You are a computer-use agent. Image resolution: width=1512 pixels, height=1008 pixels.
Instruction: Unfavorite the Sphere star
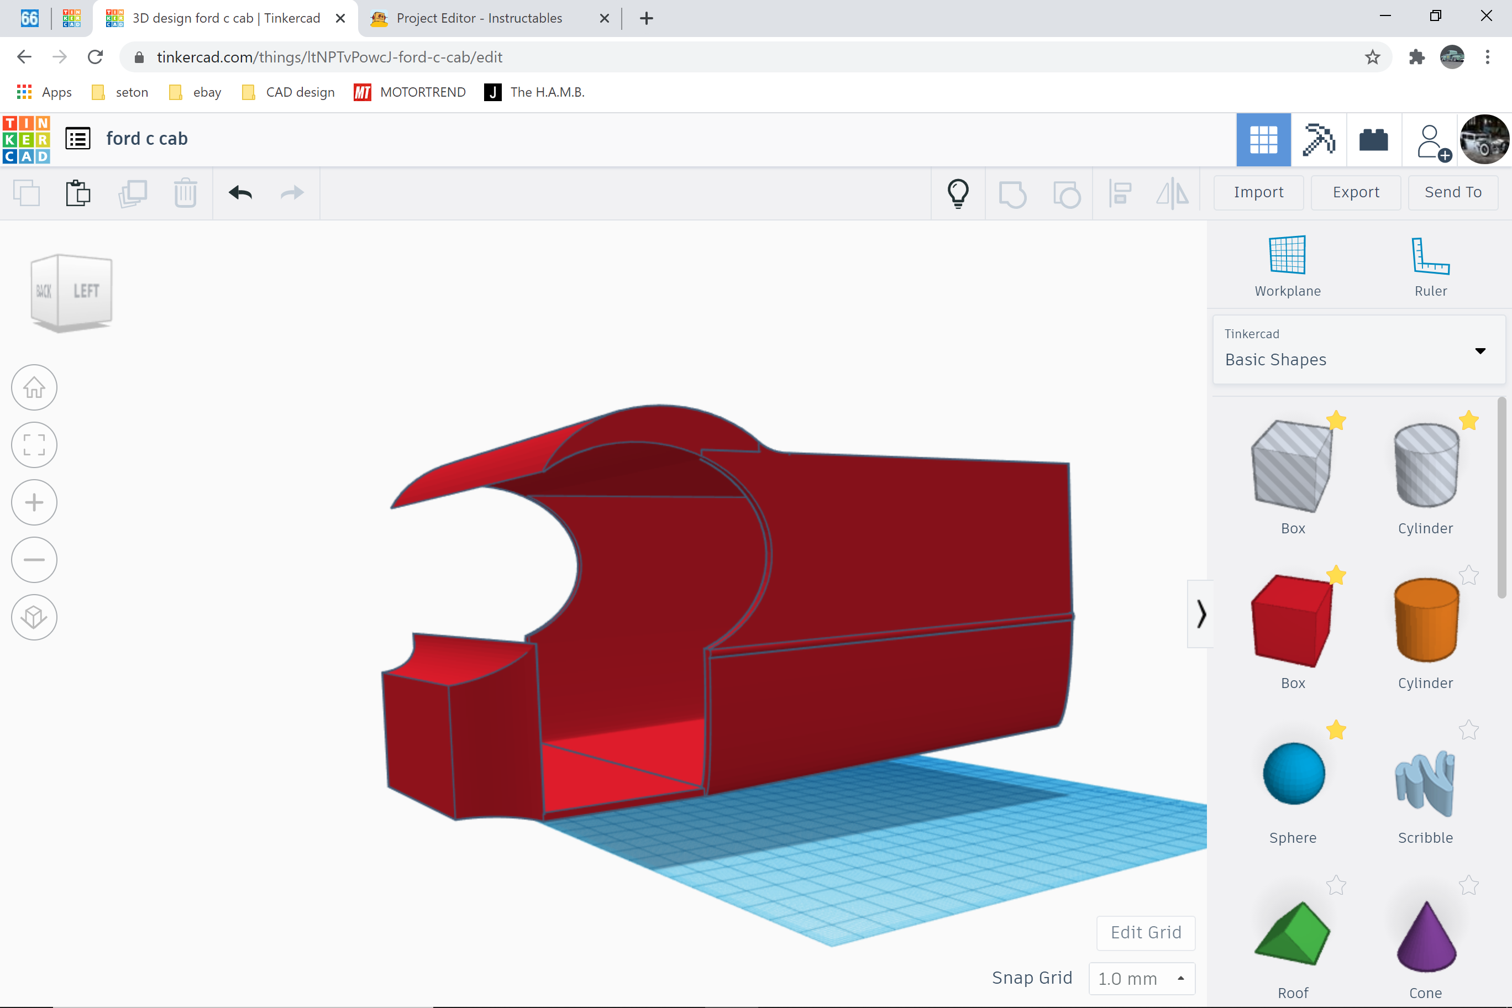1336,729
